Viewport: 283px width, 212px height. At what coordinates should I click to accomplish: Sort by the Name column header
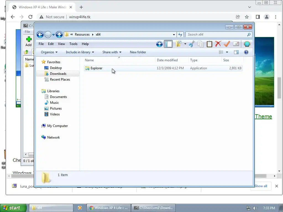(x=119, y=60)
